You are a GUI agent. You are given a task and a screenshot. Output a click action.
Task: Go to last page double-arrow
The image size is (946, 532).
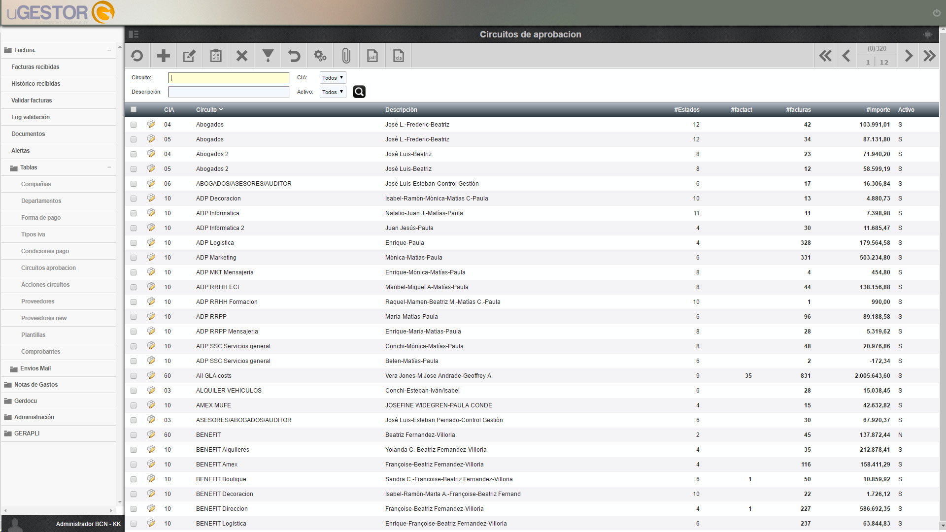929,56
